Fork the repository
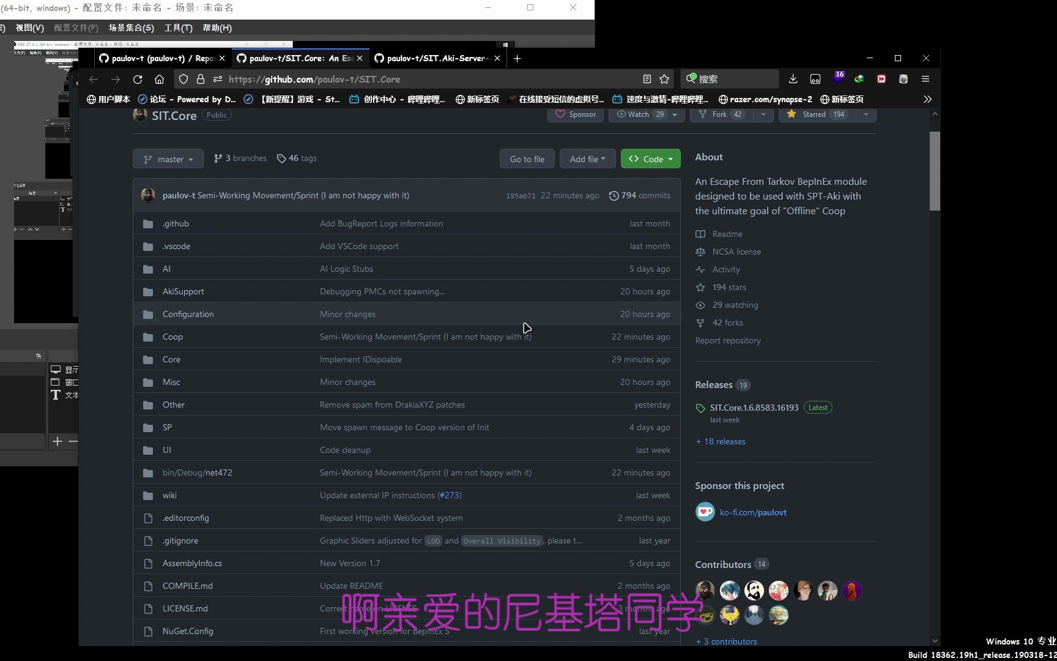The height and width of the screenshot is (661, 1057). tap(722, 114)
